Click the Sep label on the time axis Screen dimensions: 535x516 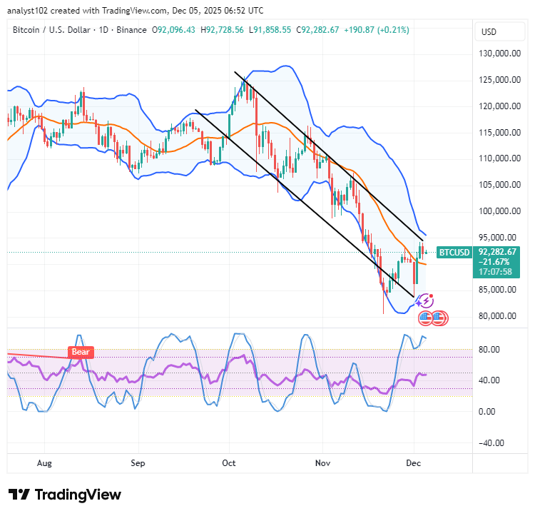[x=138, y=462]
